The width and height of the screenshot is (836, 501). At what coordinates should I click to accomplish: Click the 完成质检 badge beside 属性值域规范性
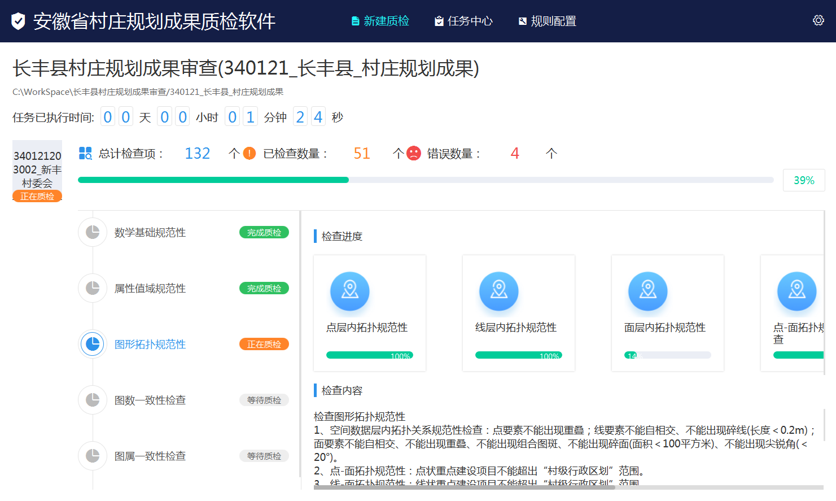264,288
